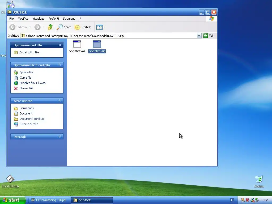Click the Documenti condivisi folder icon

[16, 119]
